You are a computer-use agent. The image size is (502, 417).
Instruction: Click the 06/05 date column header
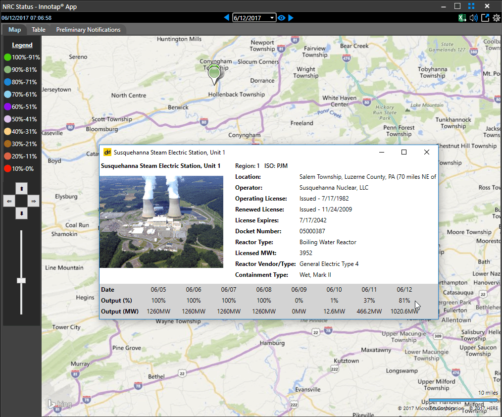coord(158,290)
